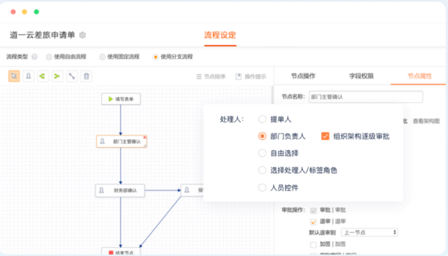Screen dimensions: 448x256
Task: Click the trash delete icon in toolbar
Action: click(86, 76)
